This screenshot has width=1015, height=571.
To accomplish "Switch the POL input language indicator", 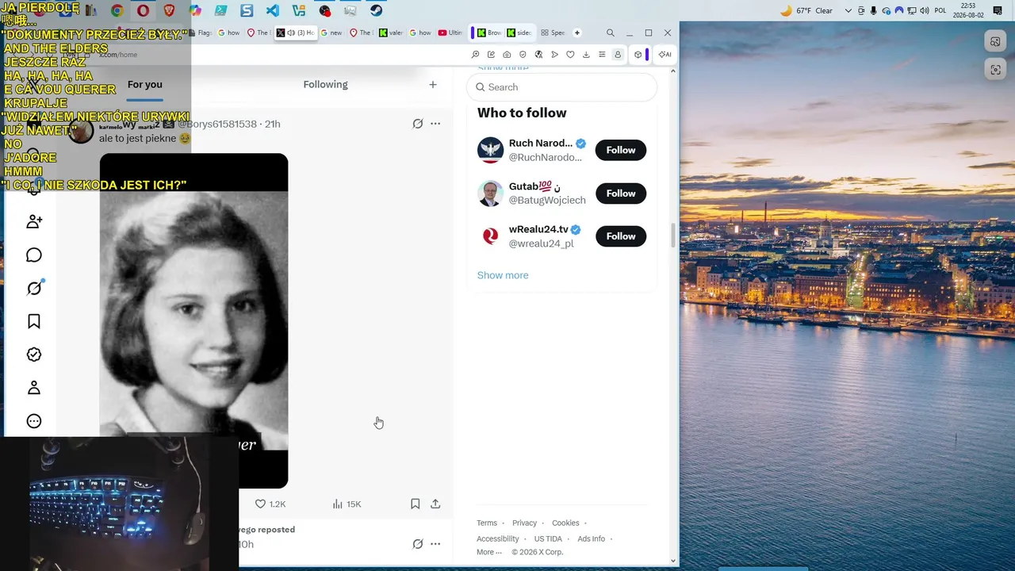I will 940,10.
